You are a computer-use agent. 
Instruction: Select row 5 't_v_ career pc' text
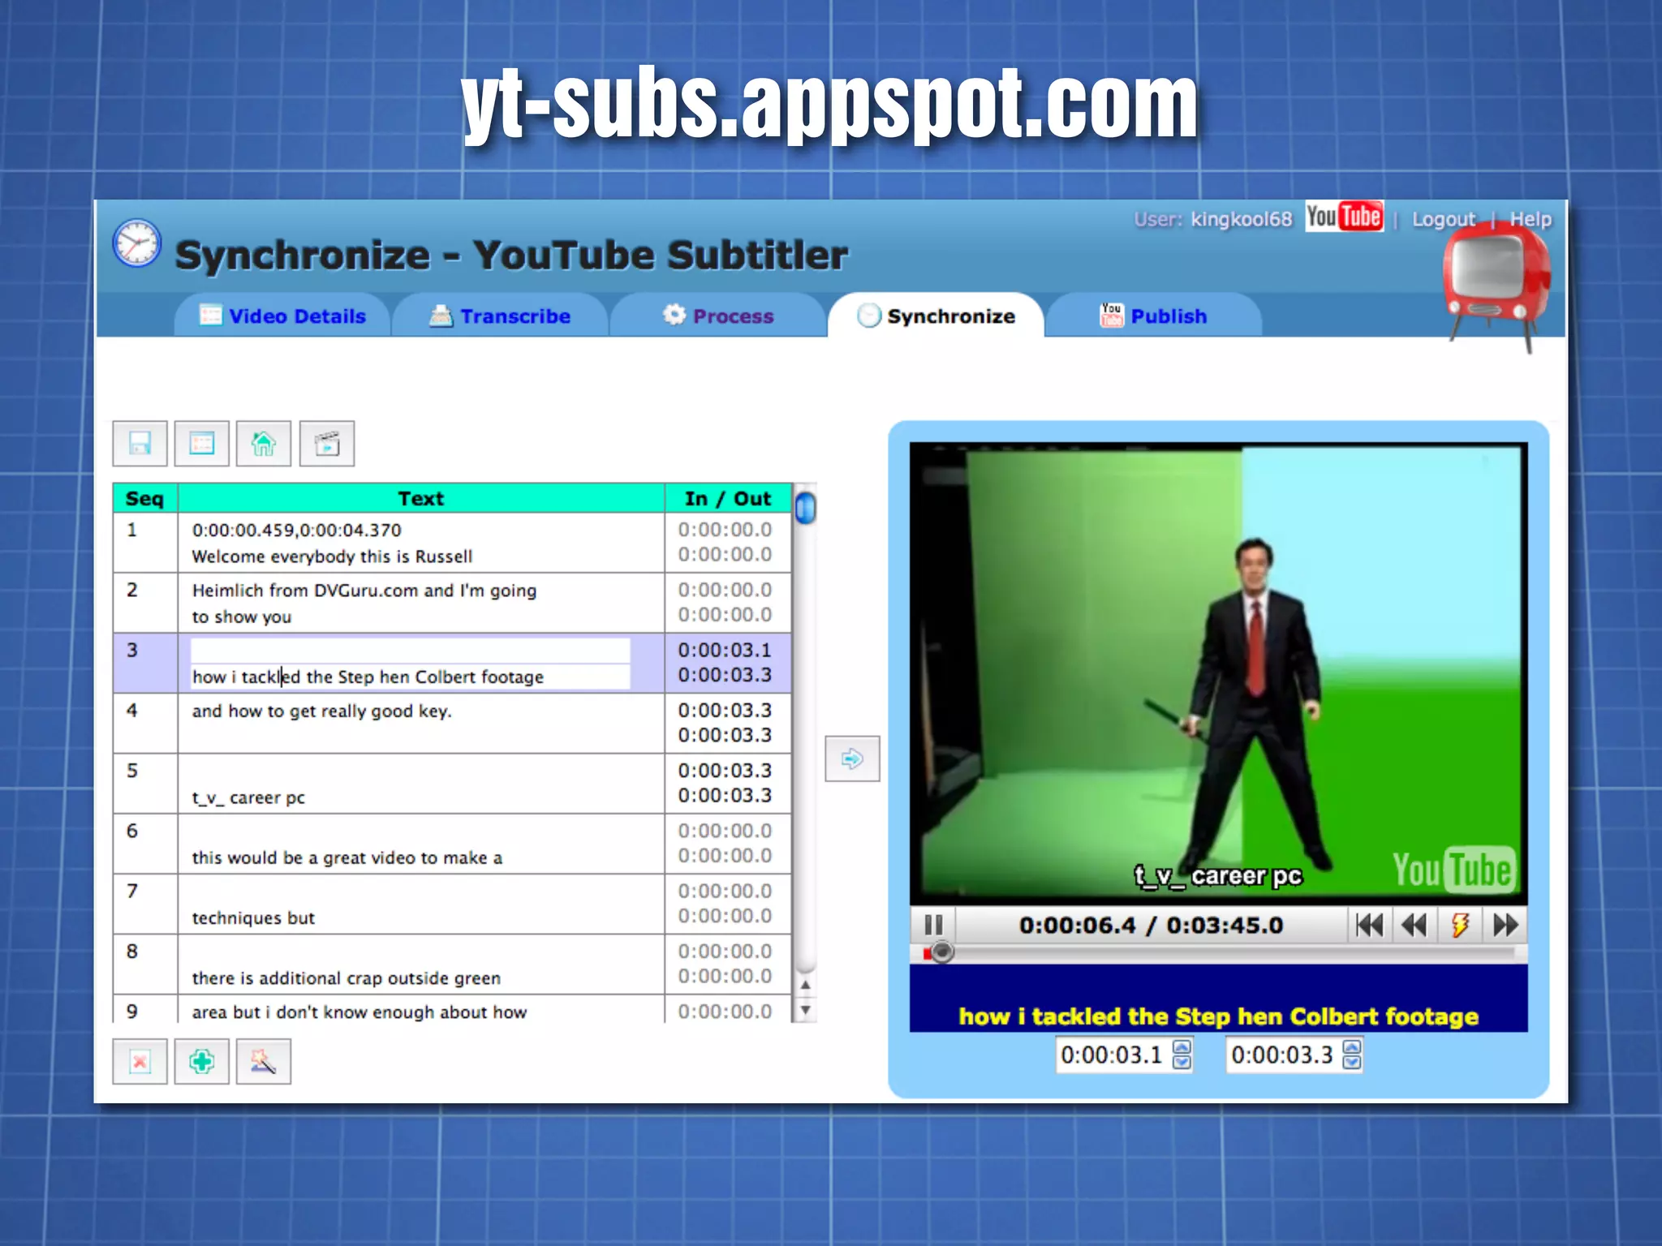coord(248,797)
